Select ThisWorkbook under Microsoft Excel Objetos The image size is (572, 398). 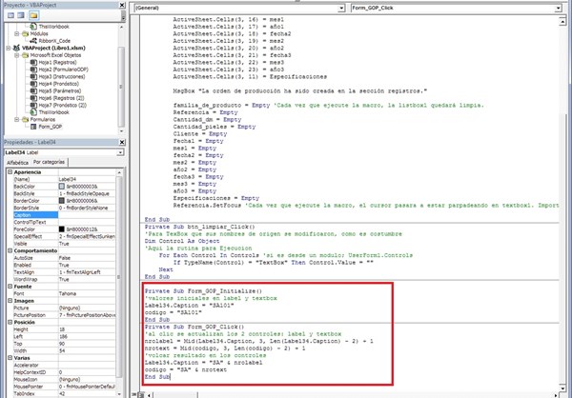[52, 111]
